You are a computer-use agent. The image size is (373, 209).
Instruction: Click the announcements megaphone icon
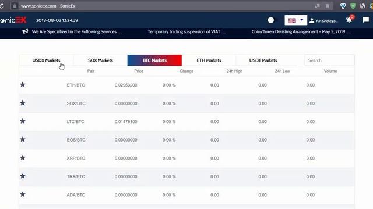point(25,31)
